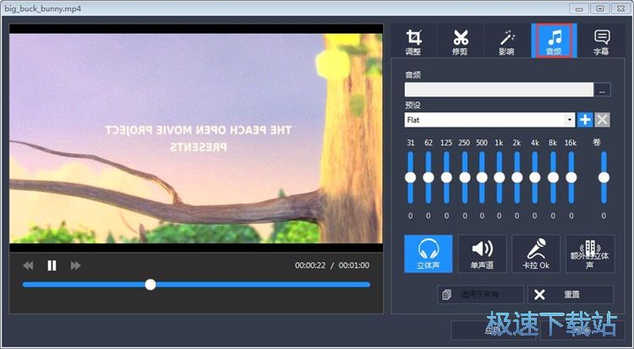
Task: Adjust the 62 Hz equalizer slider
Action: 429,177
